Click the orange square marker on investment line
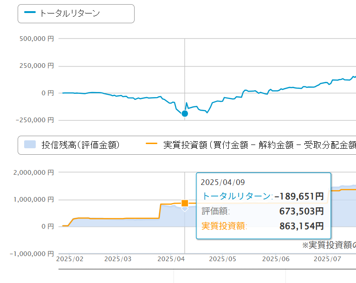The height and width of the screenshot is (283, 356). 185,203
